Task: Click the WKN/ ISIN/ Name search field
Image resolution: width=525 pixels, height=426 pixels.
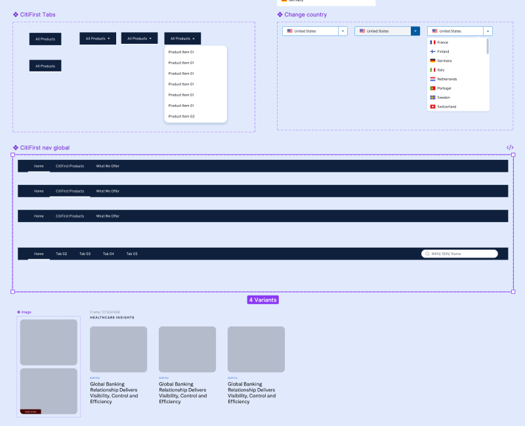Action: [x=459, y=254]
